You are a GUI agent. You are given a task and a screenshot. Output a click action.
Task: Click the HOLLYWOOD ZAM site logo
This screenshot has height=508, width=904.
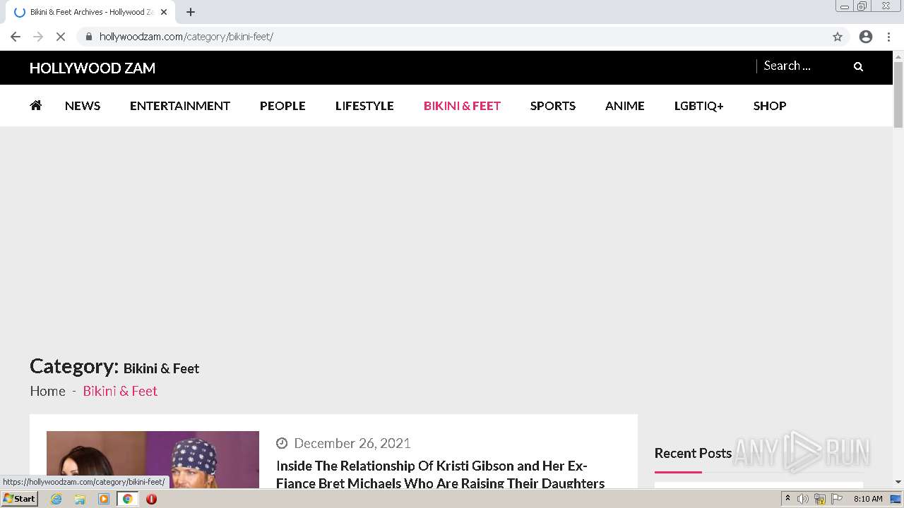tap(93, 68)
